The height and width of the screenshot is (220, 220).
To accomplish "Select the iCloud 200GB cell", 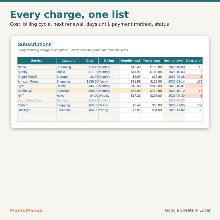I will click(37, 76).
